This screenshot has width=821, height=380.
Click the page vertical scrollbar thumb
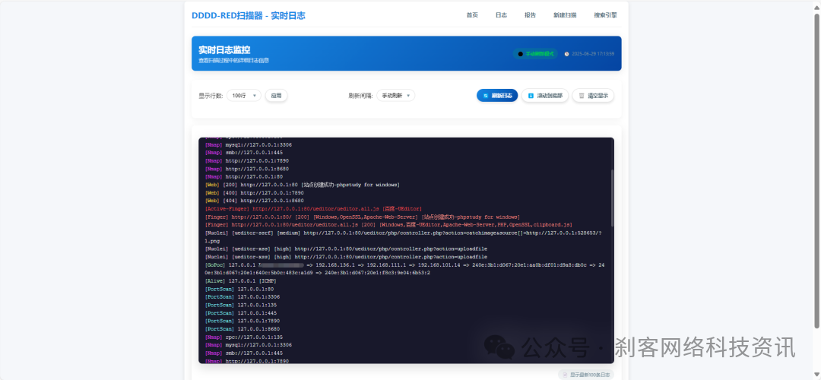click(816, 170)
